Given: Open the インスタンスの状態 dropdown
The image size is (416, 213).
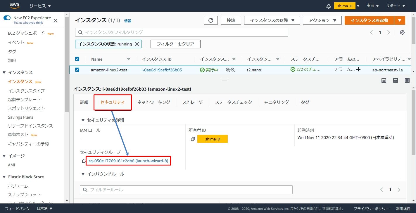Looking at the screenshot, I should coord(272,20).
